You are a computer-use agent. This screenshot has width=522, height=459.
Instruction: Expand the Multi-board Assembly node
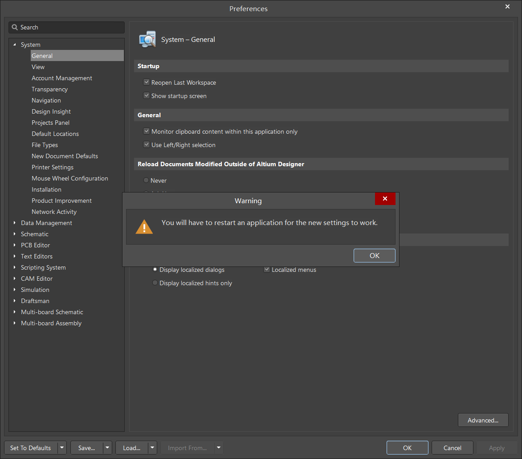coord(15,323)
